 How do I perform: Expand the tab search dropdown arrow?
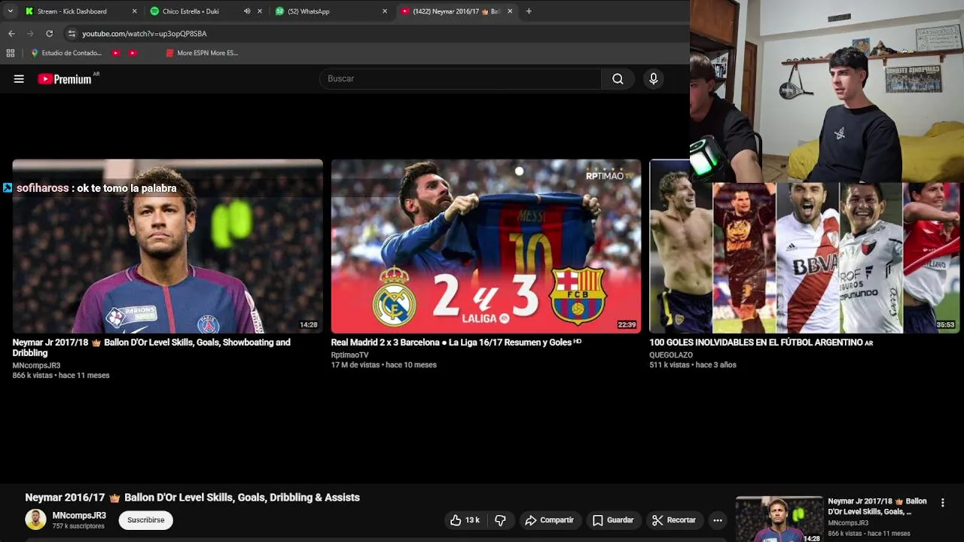[10, 11]
